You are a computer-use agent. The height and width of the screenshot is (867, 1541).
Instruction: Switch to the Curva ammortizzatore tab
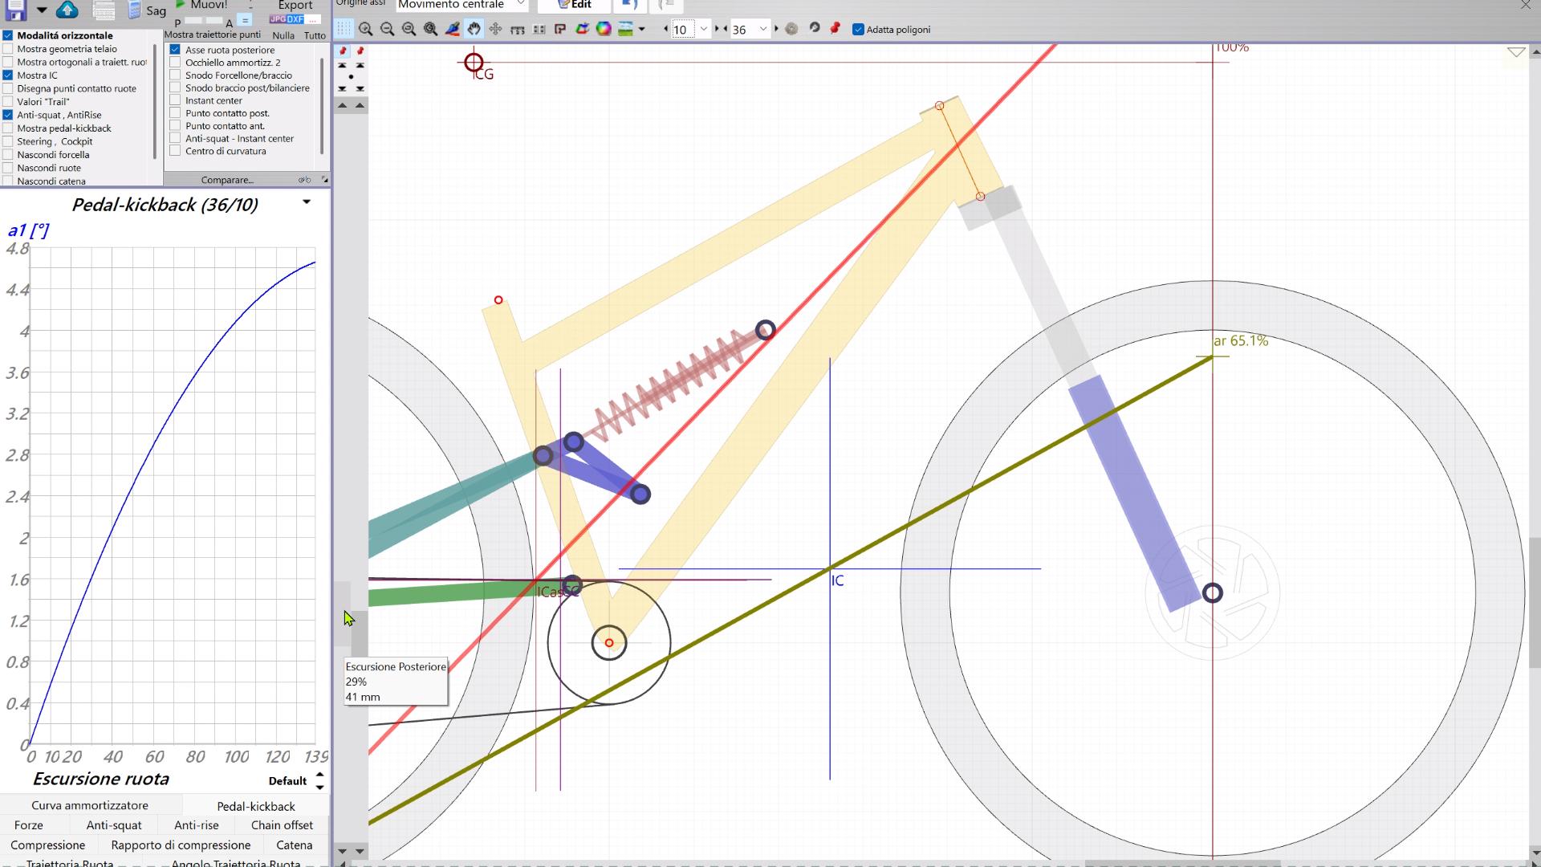click(x=90, y=805)
